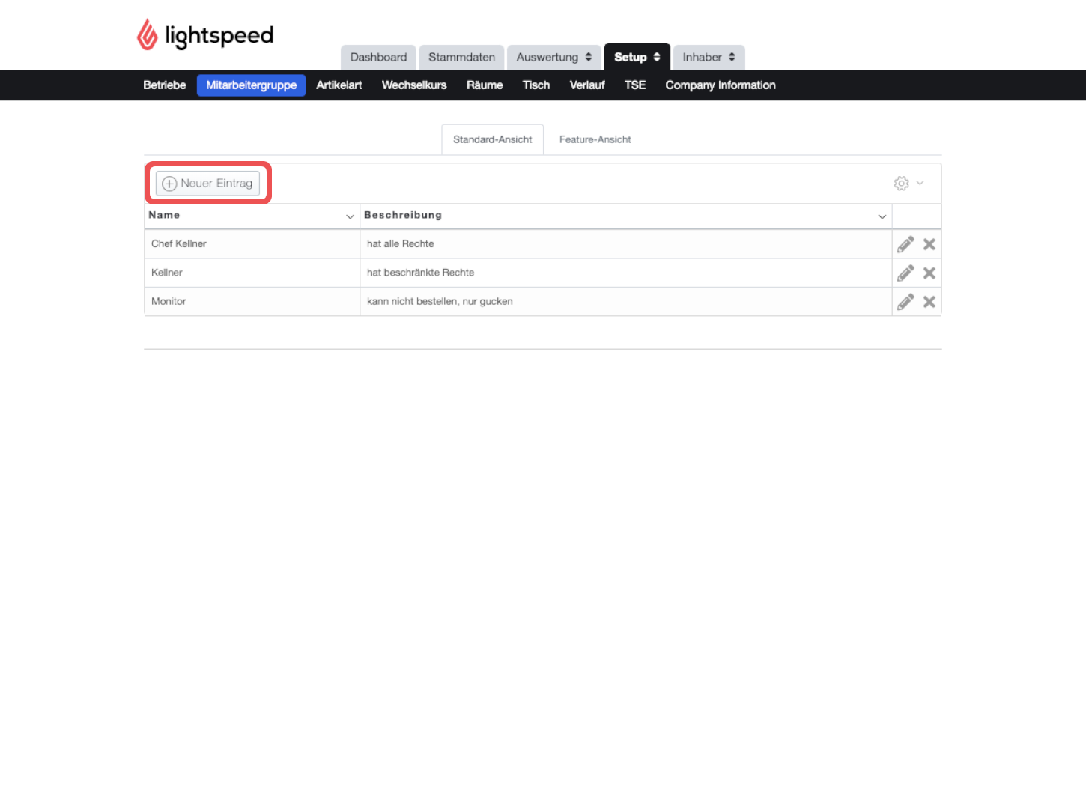Open Company Information page
Image resolution: width=1086 pixels, height=809 pixels.
pos(721,85)
